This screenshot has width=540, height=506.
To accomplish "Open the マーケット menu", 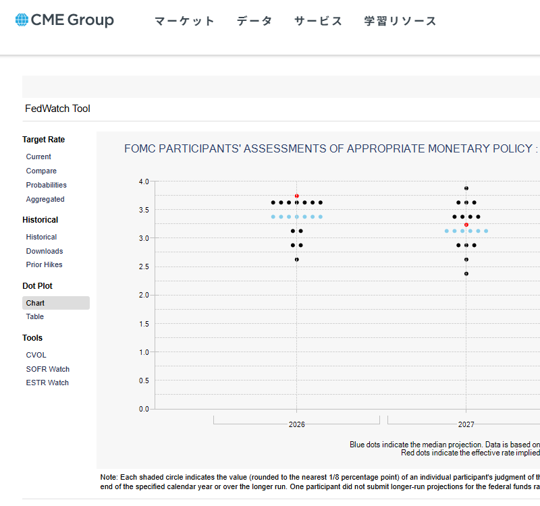I will [x=184, y=21].
